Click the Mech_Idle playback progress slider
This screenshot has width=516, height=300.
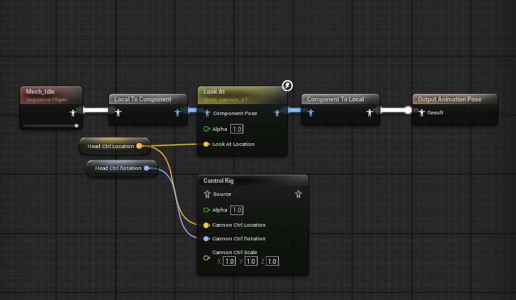pos(50,126)
